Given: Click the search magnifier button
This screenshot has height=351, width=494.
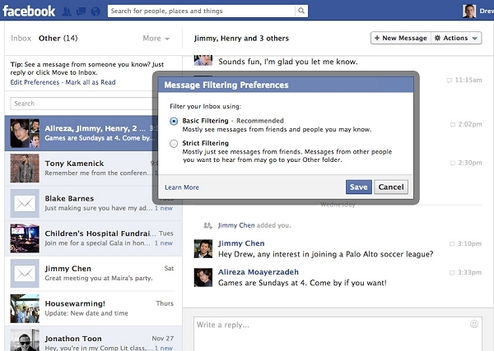Looking at the screenshot, I should coord(301,11).
